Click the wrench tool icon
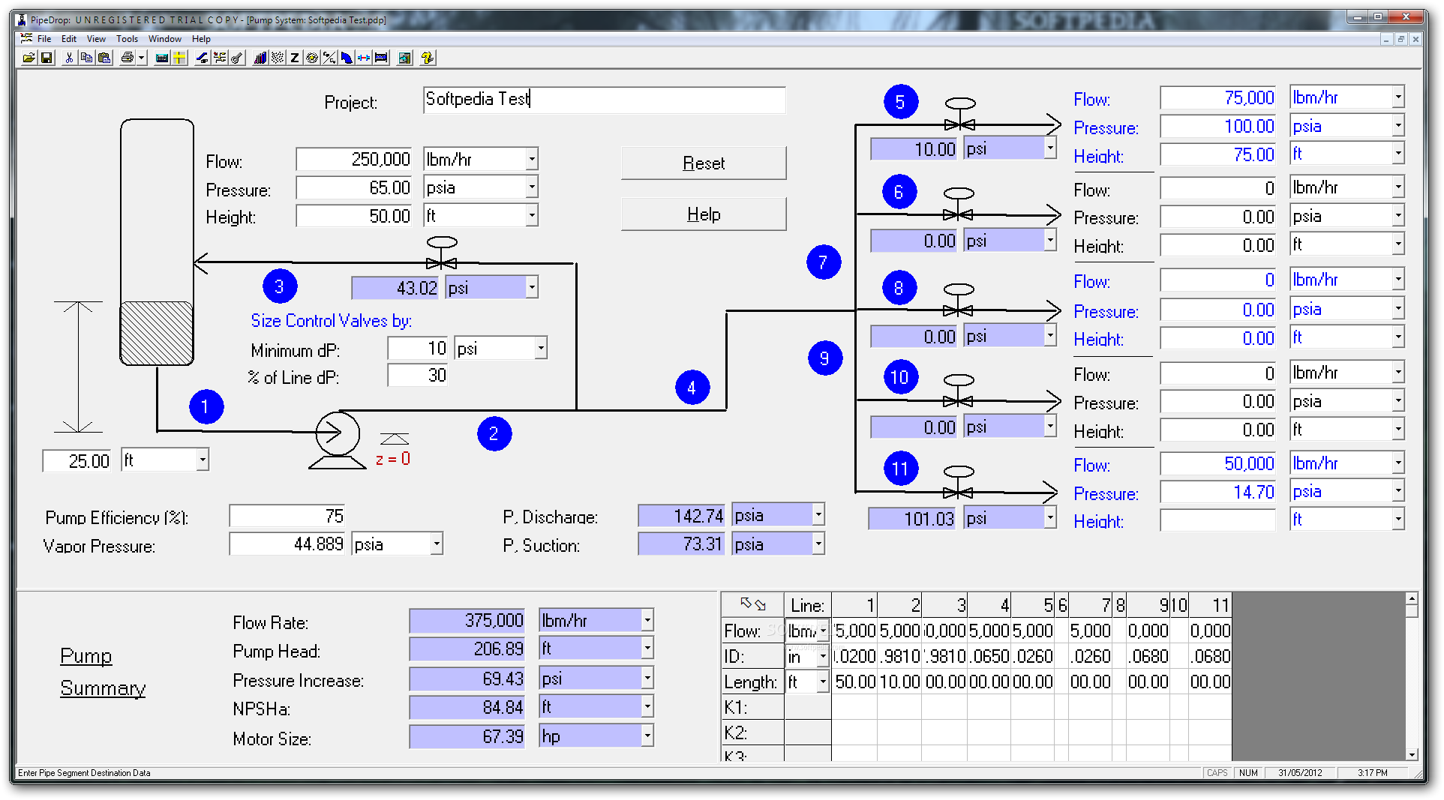 click(237, 58)
